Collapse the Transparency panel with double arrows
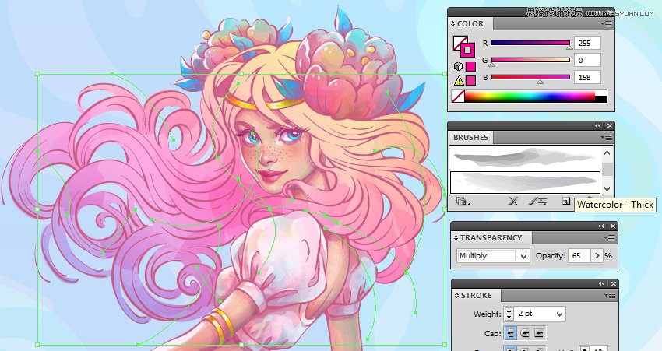 [600, 226]
